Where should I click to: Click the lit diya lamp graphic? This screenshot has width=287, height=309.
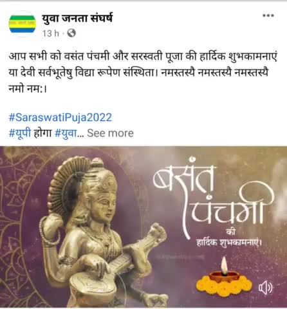click(224, 270)
